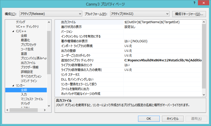Select 詳細設定 in the tree
The image size is (211, 126).
27,72
